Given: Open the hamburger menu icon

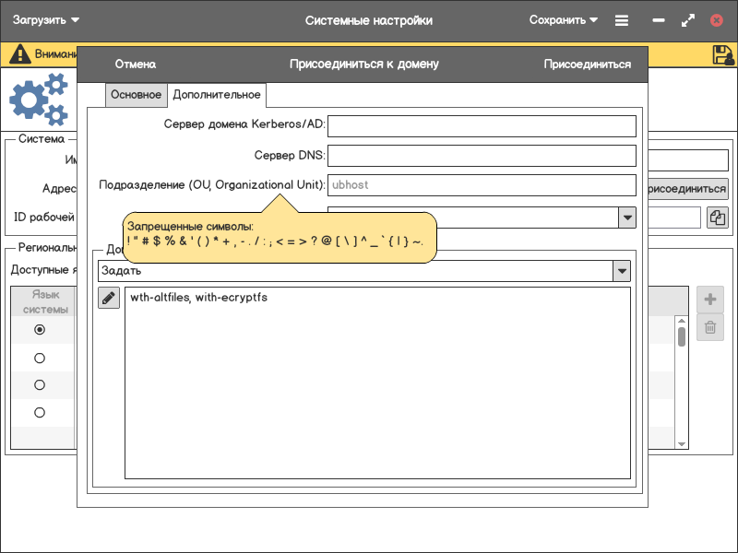Looking at the screenshot, I should tap(622, 20).
